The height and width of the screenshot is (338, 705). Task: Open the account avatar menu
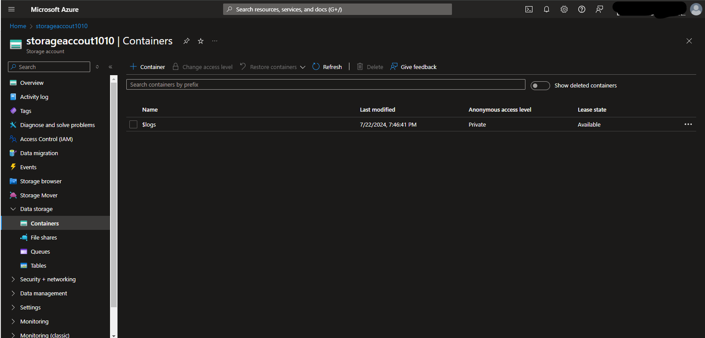coord(696,9)
